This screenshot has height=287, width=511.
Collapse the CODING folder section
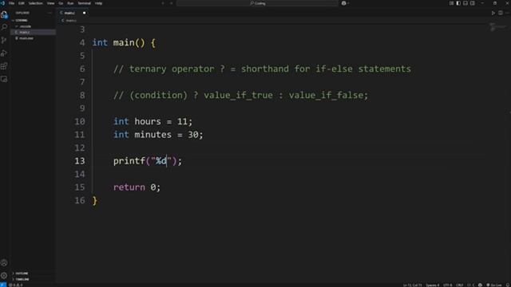coord(34,20)
